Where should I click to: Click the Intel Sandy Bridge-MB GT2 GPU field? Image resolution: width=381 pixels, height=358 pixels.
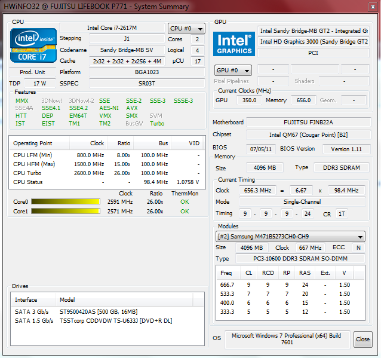click(x=314, y=31)
